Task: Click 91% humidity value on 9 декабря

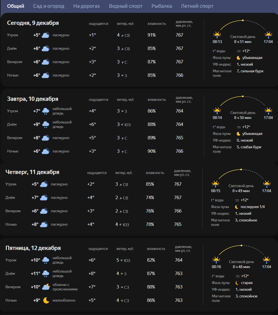Action: click(x=152, y=35)
